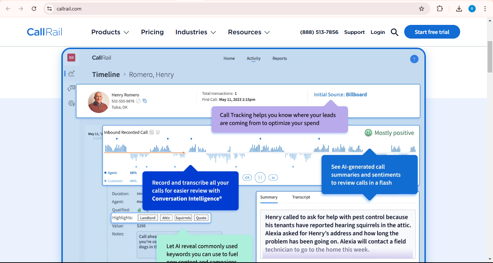The image size is (493, 263).
Task: Reload the page with the refresh icon
Action: 34,9
